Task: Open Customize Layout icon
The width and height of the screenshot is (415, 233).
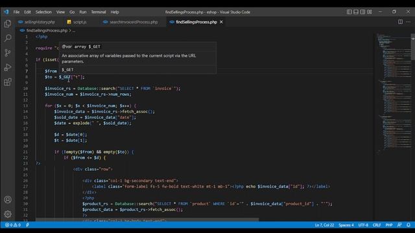Action: point(370,12)
